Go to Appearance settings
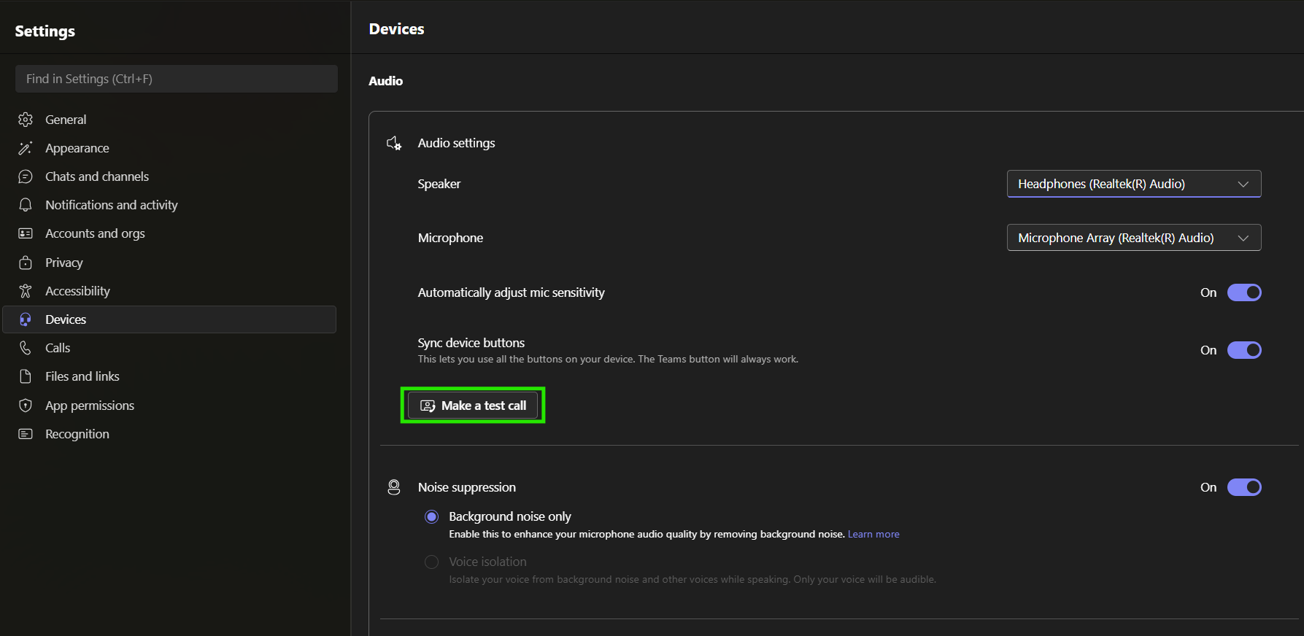The image size is (1304, 636). tap(169, 148)
